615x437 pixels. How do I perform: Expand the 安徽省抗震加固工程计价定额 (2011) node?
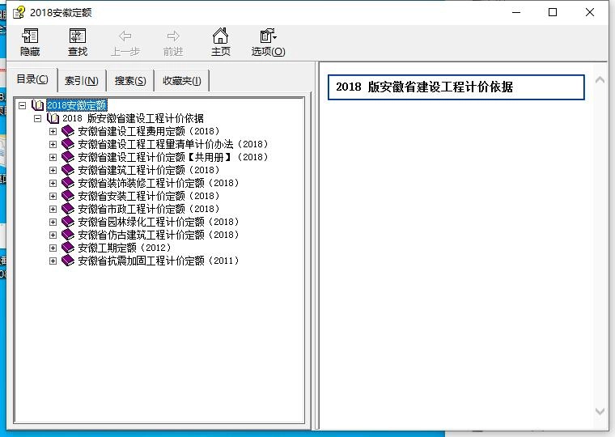tap(53, 261)
